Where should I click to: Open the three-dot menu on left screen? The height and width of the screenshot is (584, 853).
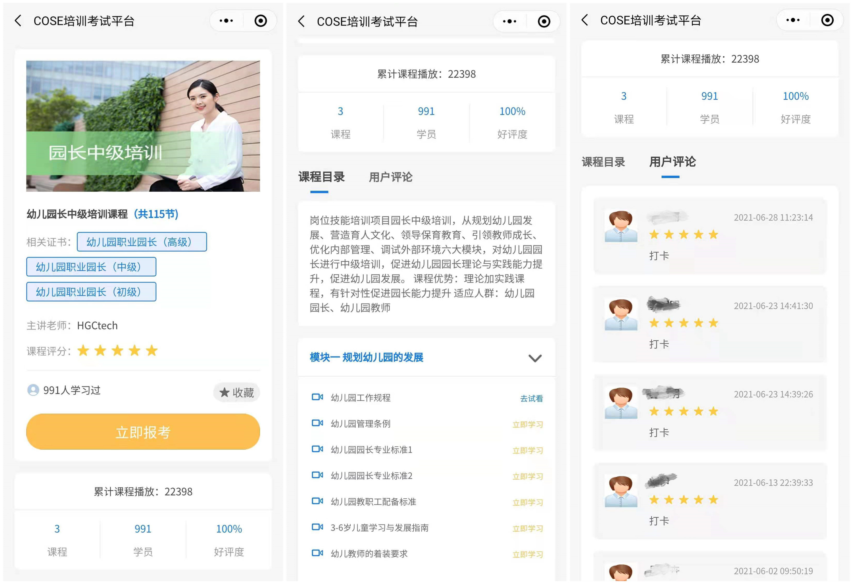[x=226, y=21]
